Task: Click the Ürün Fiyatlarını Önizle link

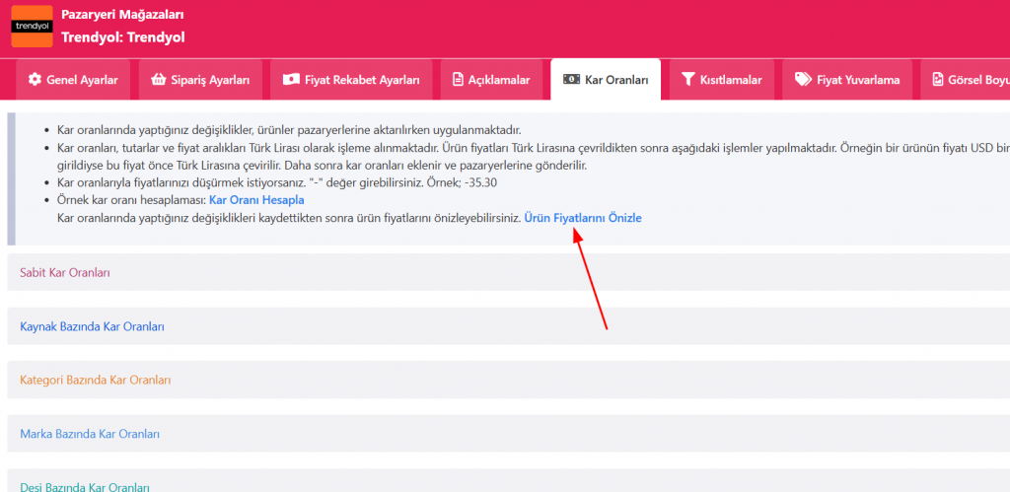Action: (x=582, y=217)
